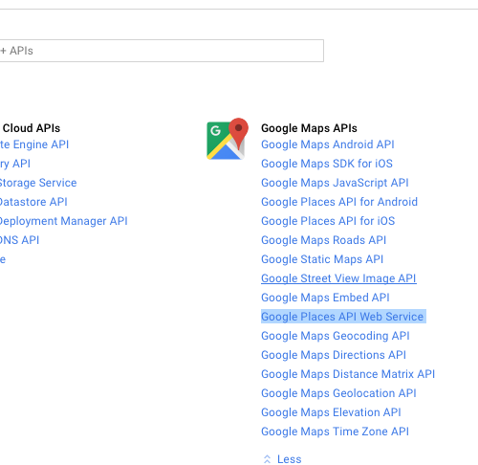Open Google Maps Geocoding API link

point(336,336)
